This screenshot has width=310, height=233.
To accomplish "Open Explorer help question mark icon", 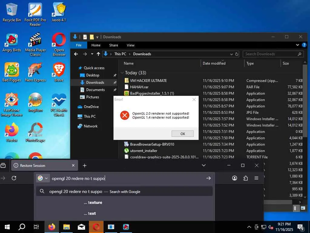I will [304, 45].
